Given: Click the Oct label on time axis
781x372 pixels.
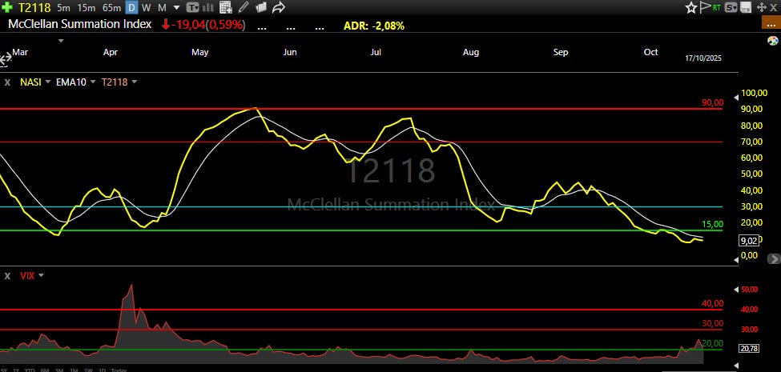Looking at the screenshot, I should tap(650, 52).
